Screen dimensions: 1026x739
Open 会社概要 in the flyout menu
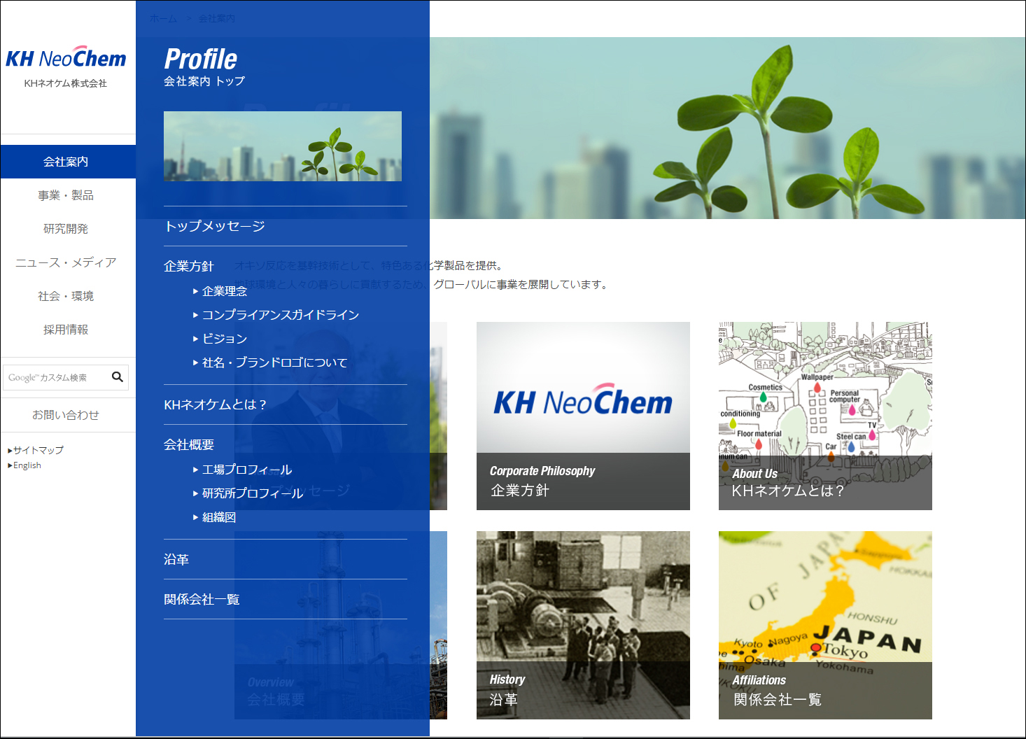coord(189,444)
